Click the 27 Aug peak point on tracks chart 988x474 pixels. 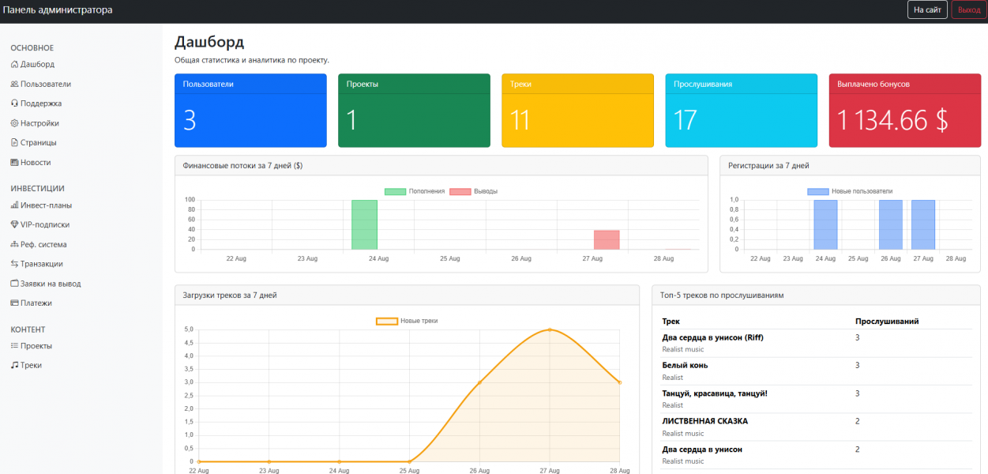point(550,330)
